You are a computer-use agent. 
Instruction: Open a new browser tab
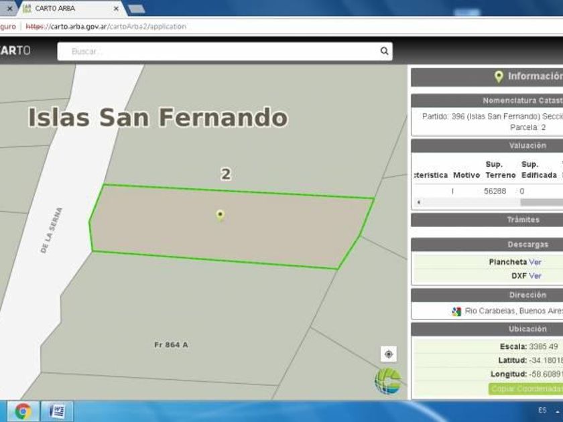pos(136,9)
